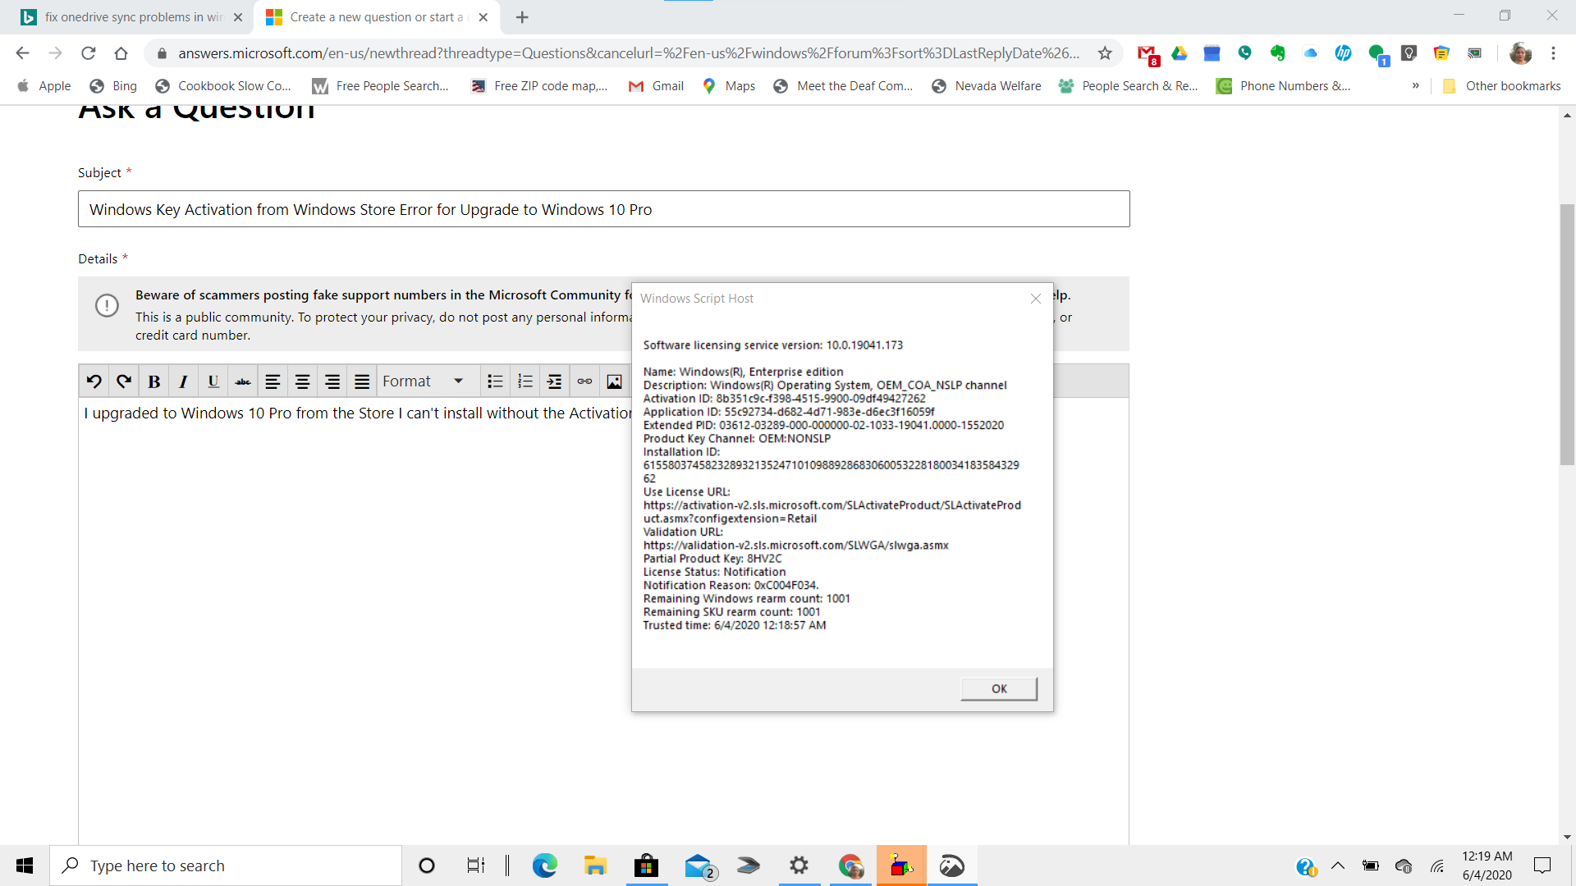This screenshot has width=1576, height=886.
Task: Open the Cookbook Slow Co... bookmark
Action: point(222,86)
